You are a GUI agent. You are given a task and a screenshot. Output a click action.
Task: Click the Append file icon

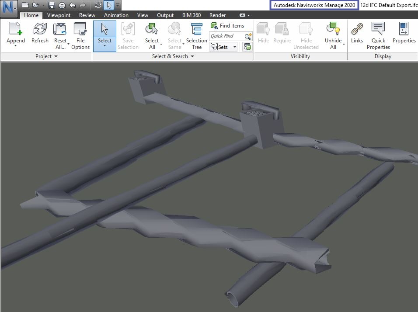pyautogui.click(x=15, y=30)
